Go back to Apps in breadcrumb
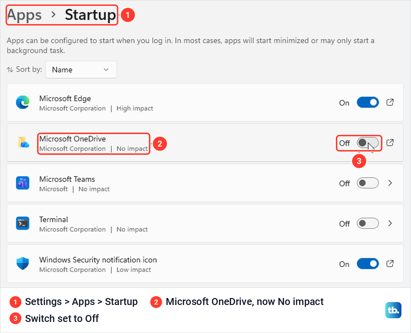The image size is (411, 333). tap(24, 15)
